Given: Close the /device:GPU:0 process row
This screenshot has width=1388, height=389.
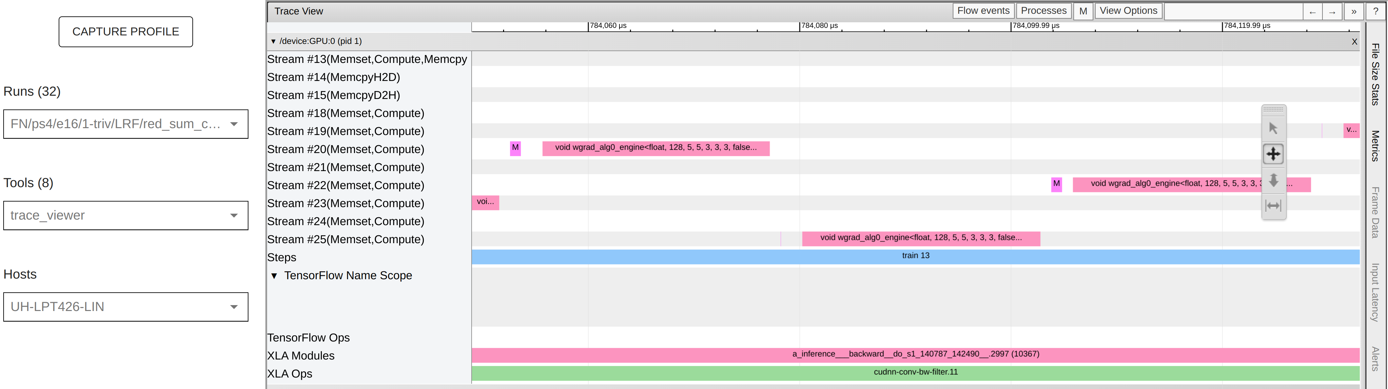Looking at the screenshot, I should (x=1355, y=42).
